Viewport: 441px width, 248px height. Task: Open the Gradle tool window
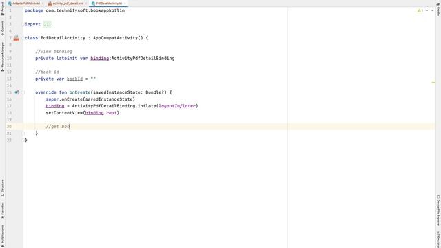tap(438, 10)
